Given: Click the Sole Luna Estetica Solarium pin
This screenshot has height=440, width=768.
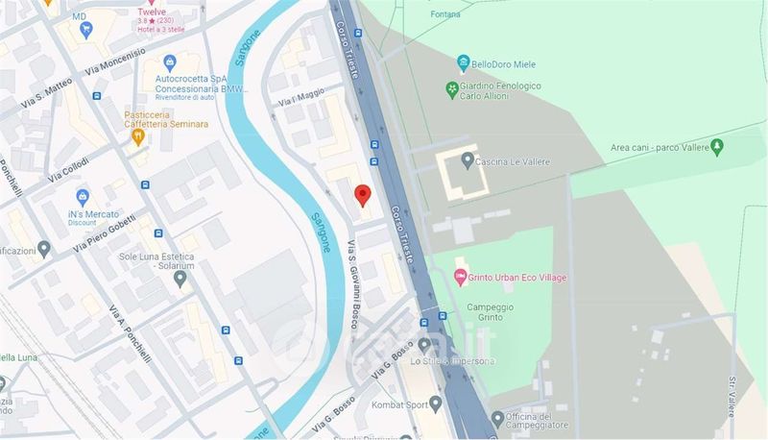Looking at the screenshot, I should pyautogui.click(x=180, y=280).
